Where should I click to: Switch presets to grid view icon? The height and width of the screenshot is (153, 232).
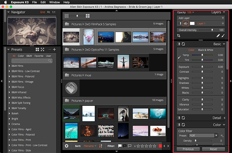click(37, 49)
